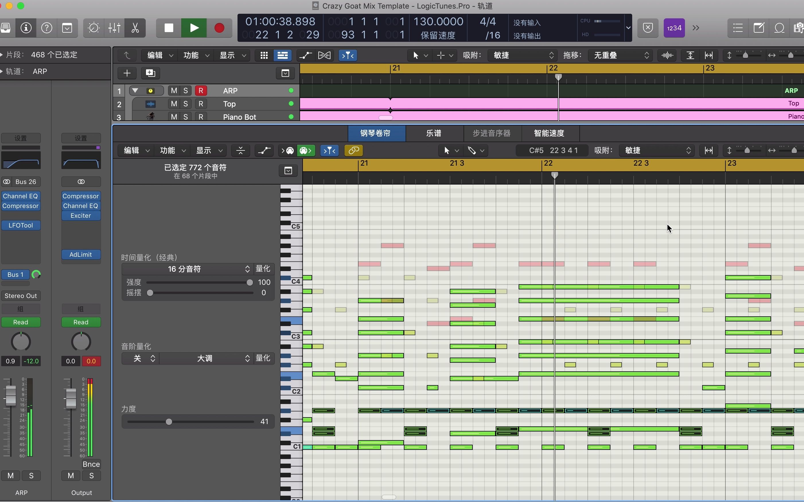Enable the 1234 count-in icon
This screenshot has height=502, width=804.
[674, 28]
